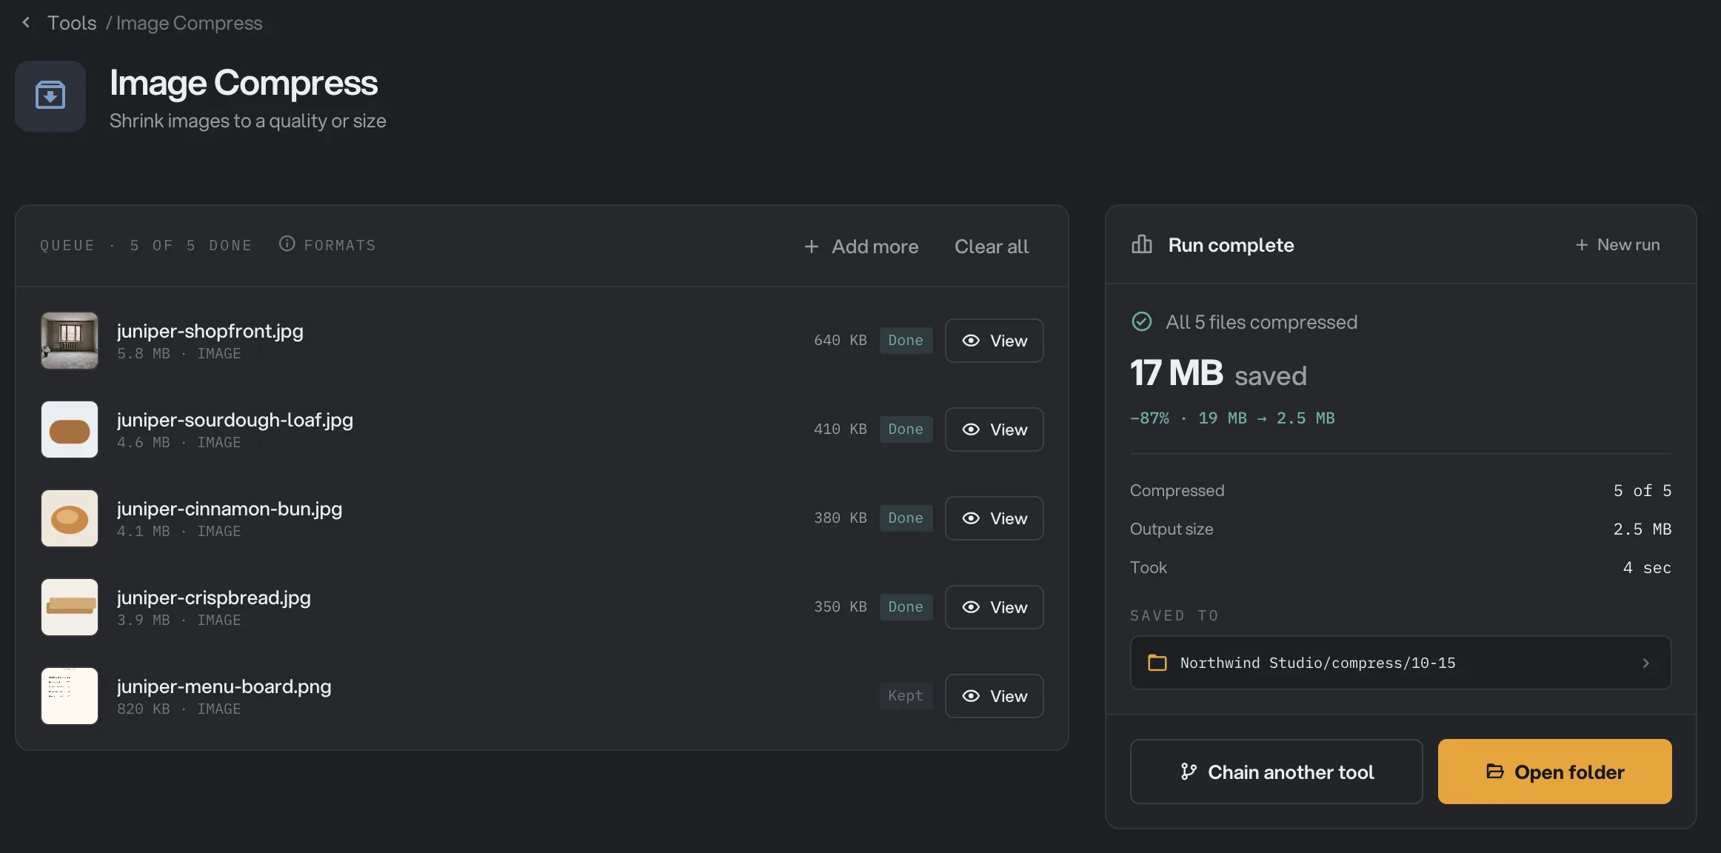Screen dimensions: 1721x853
Task: Select the juniper-crispbread.jpg file name
Action: 214,598
